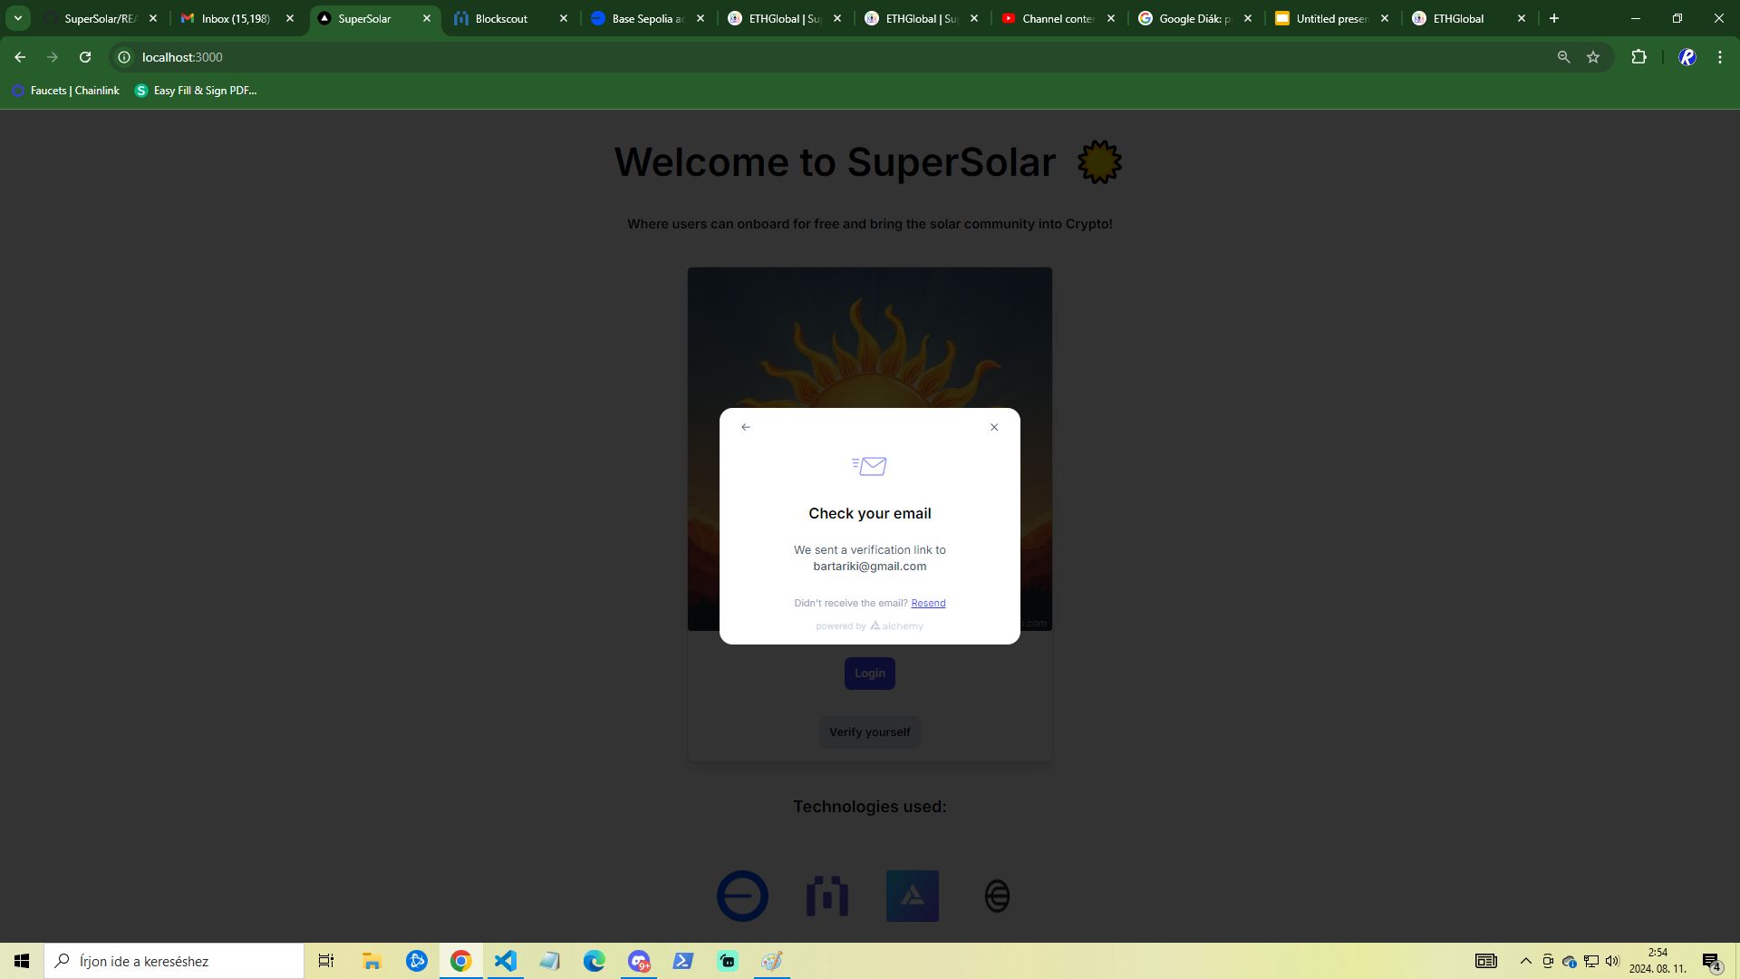This screenshot has width=1740, height=979.
Task: Click the sun emoji beside the SuperSolar heading
Action: pos(1099,162)
